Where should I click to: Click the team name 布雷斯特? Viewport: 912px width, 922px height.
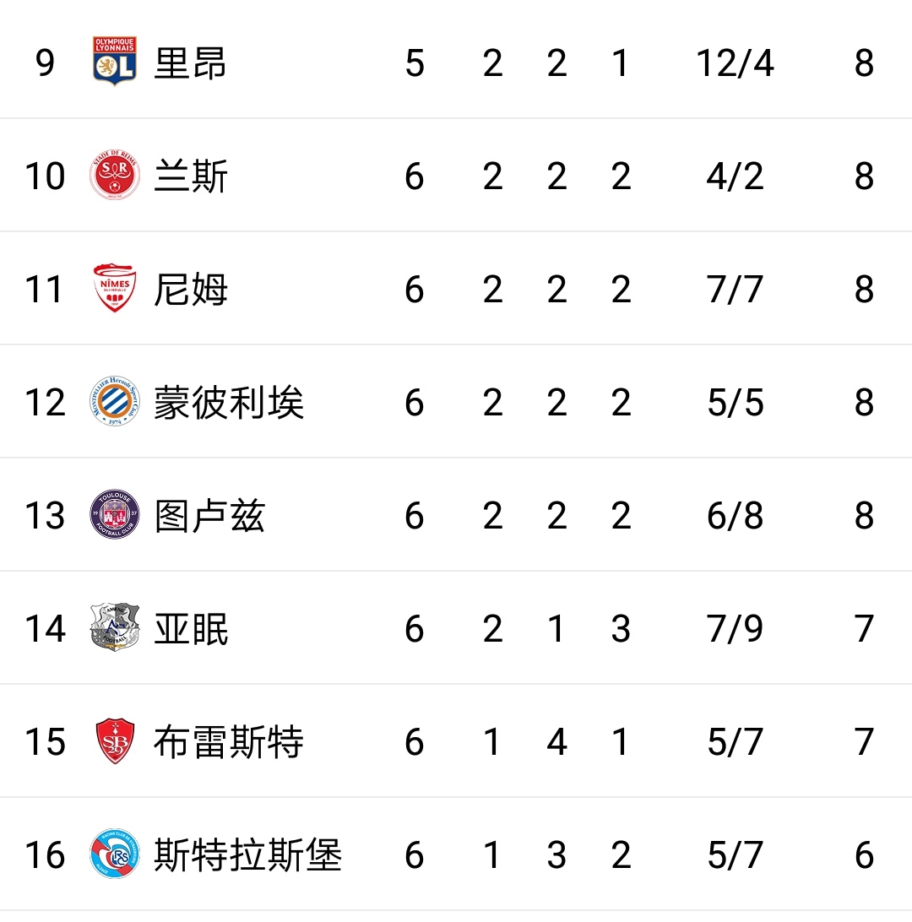228,742
